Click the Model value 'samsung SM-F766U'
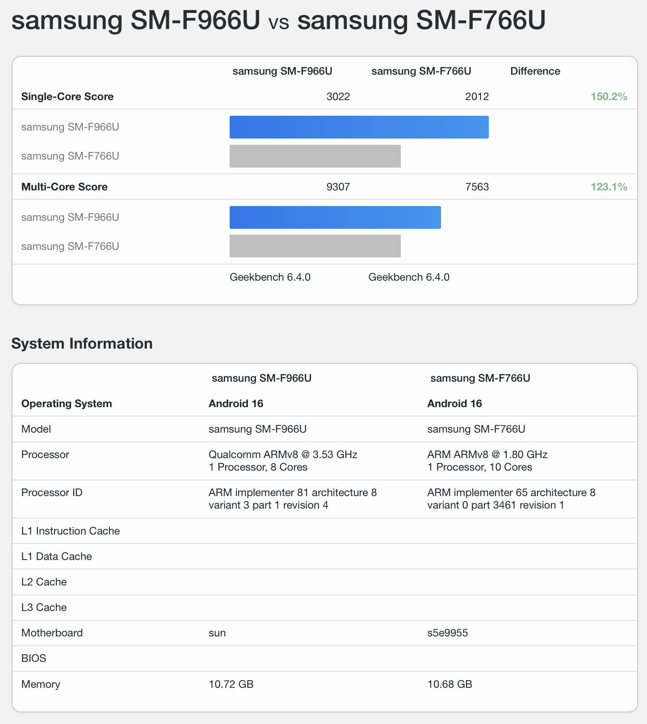 tap(476, 429)
